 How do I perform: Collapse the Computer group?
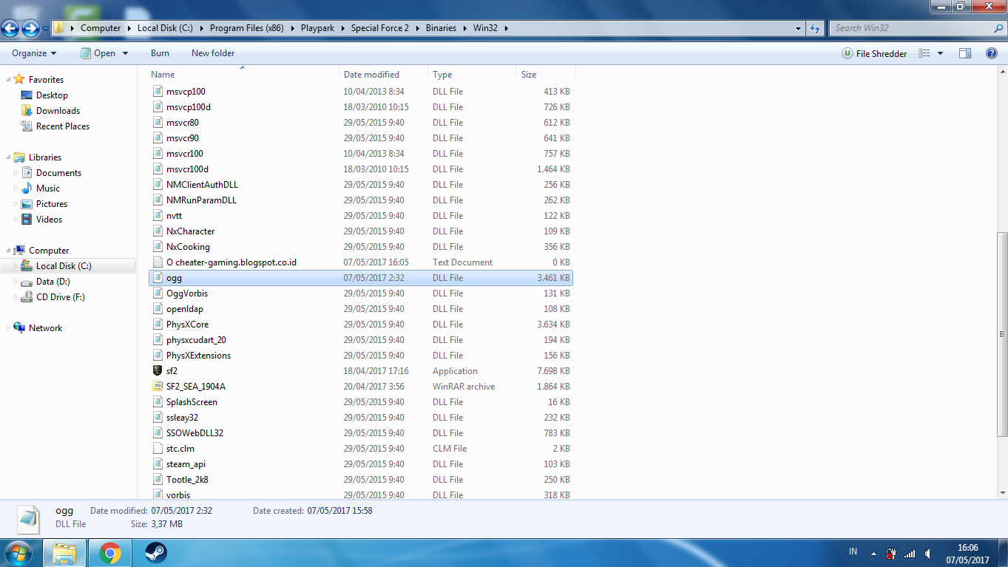[x=8, y=251]
